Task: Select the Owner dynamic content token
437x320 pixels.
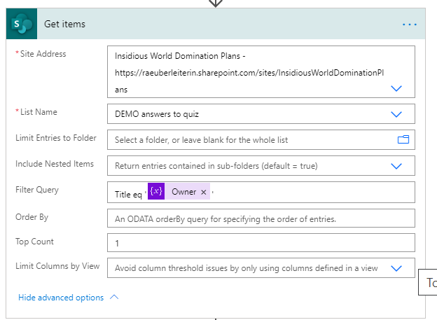Action: click(183, 193)
